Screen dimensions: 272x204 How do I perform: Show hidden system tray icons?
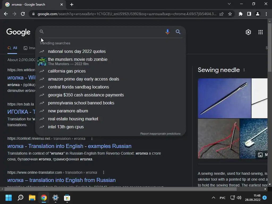click(214, 198)
